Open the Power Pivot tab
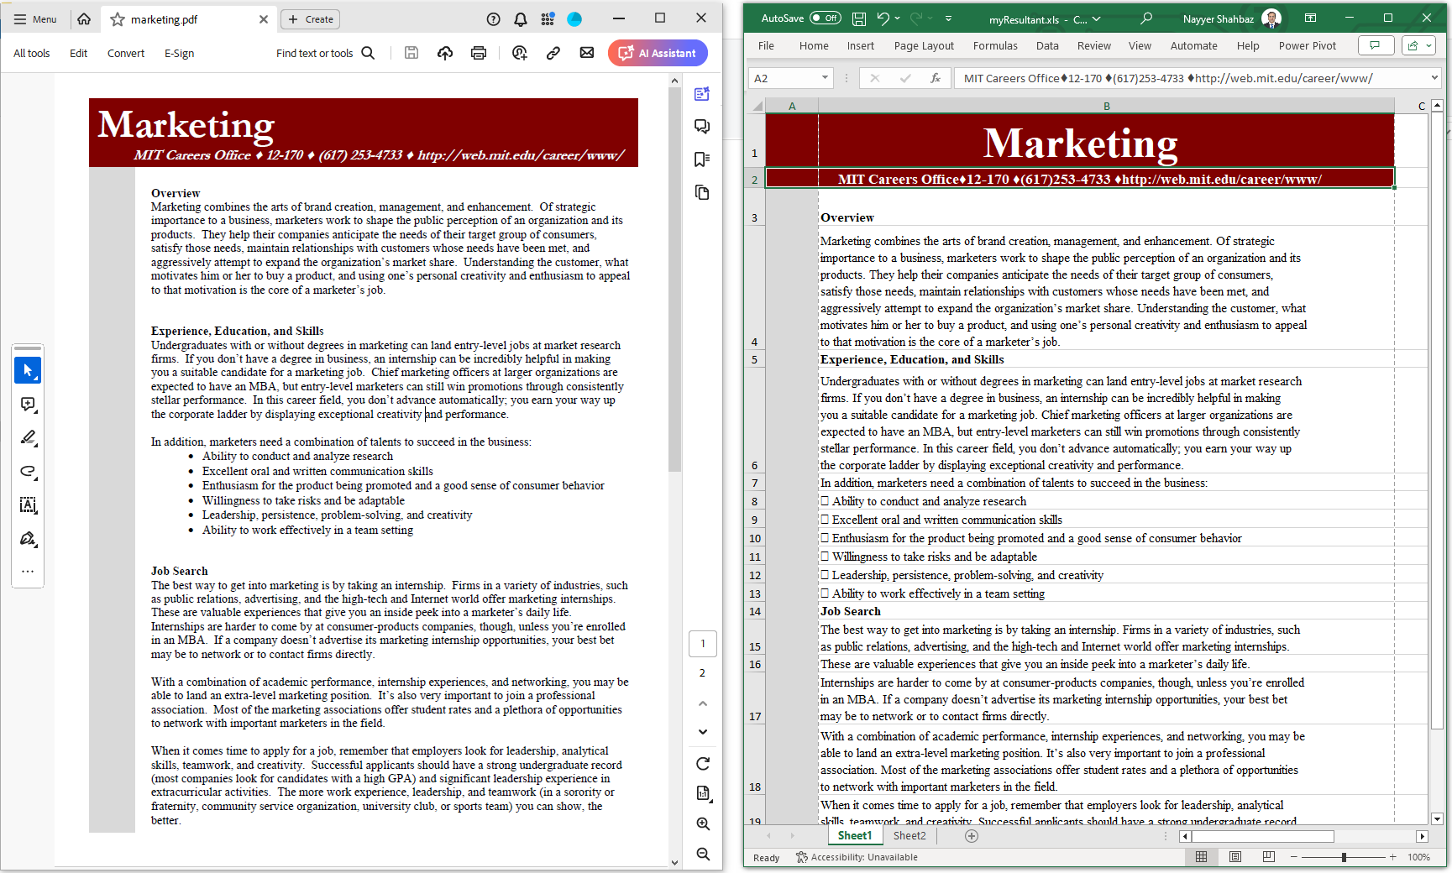Viewport: 1452px width, 873px height. [x=1307, y=46]
